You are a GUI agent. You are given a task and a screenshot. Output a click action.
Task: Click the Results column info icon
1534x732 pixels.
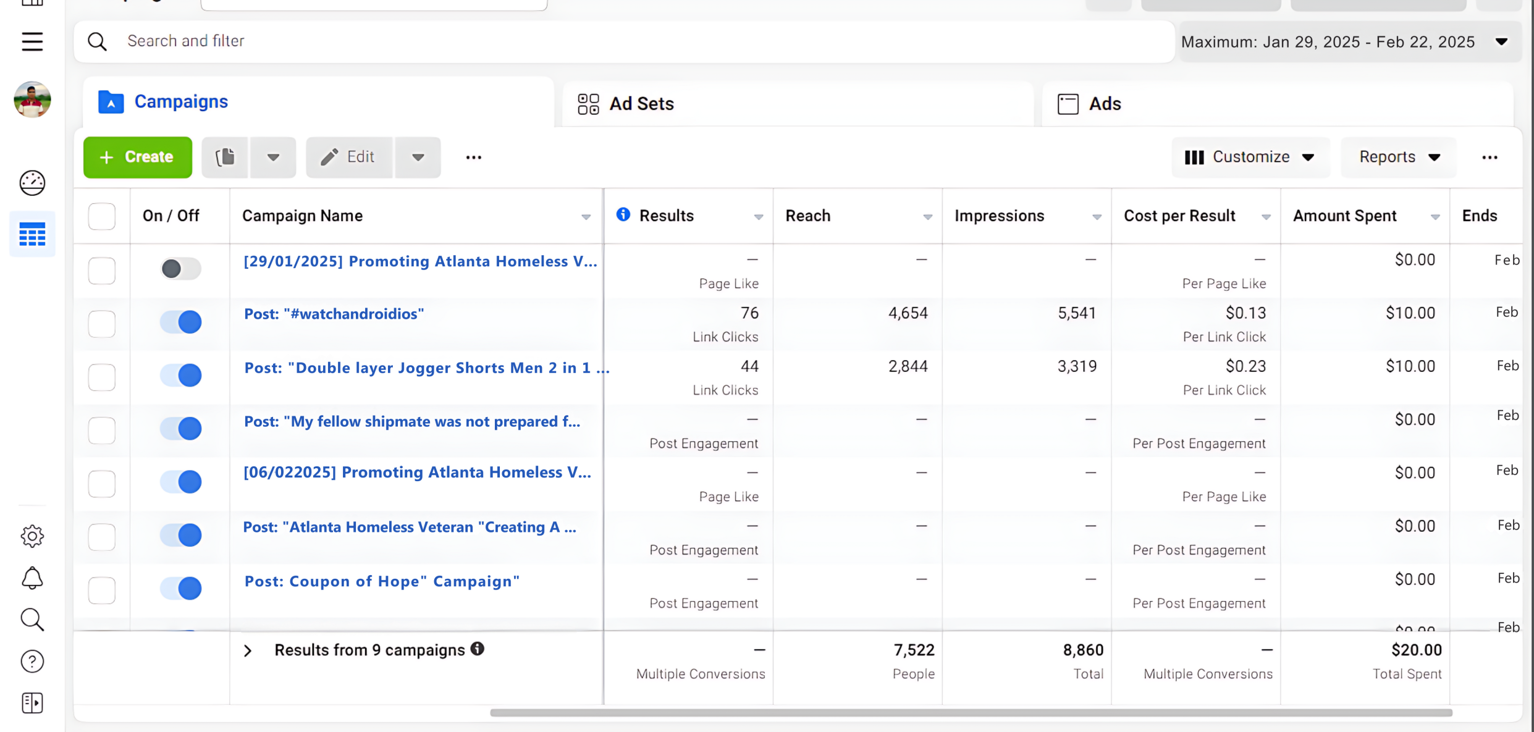[x=623, y=214]
